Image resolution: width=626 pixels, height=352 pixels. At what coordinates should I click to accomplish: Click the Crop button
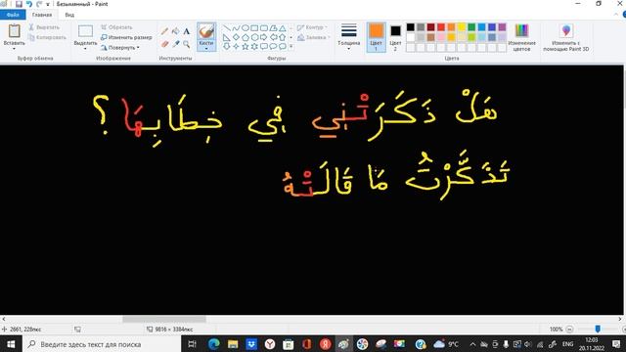coord(116,27)
